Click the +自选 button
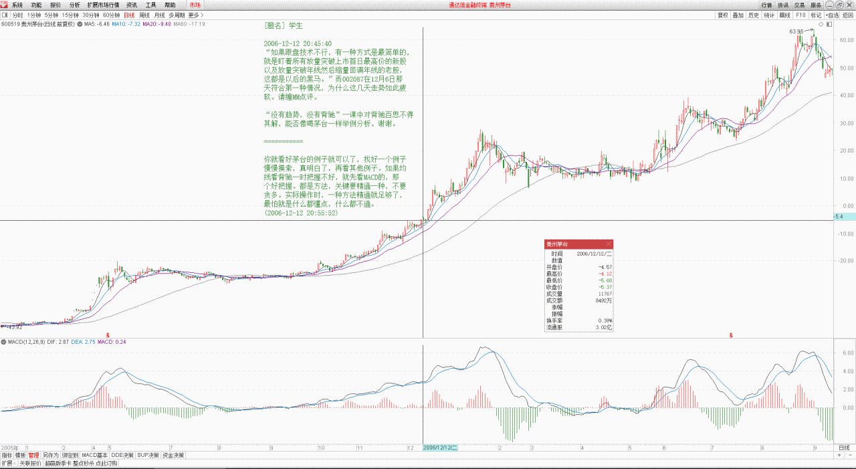This screenshot has width=856, height=469. click(832, 15)
